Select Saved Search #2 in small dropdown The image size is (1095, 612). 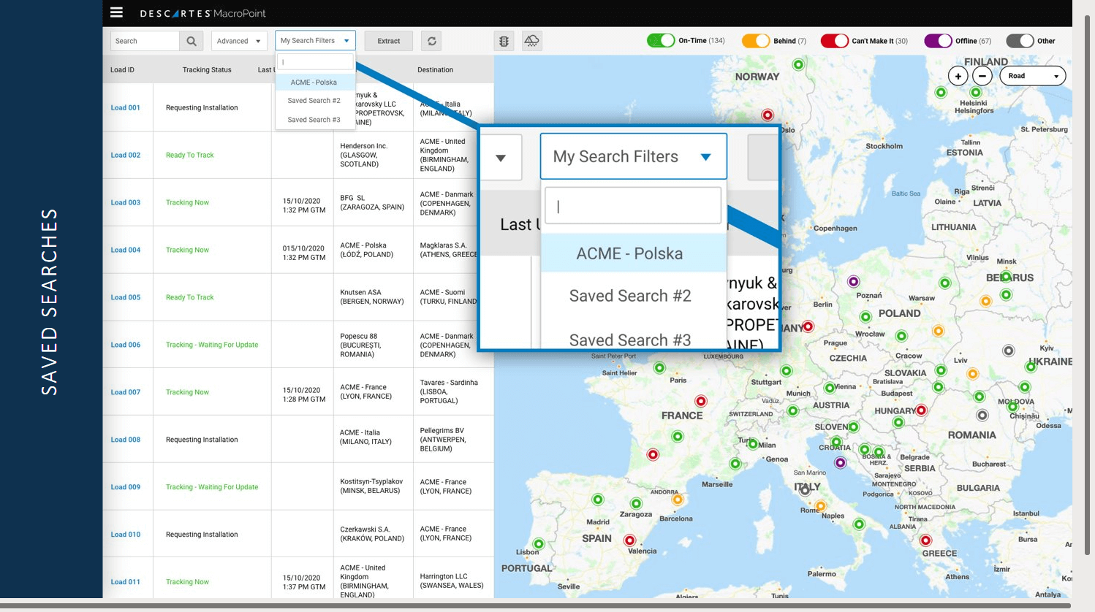314,101
